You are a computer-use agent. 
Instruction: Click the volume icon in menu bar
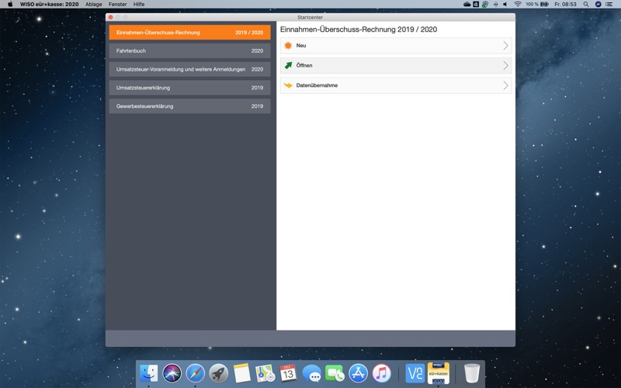(x=505, y=4)
